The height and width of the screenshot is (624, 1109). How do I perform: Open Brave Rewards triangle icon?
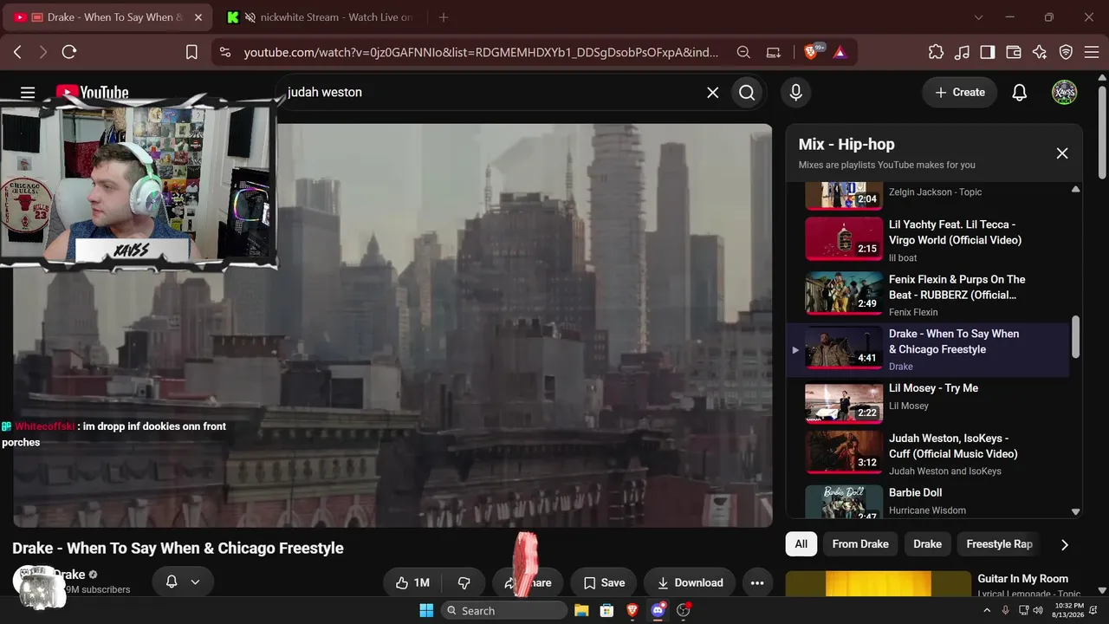click(x=840, y=52)
